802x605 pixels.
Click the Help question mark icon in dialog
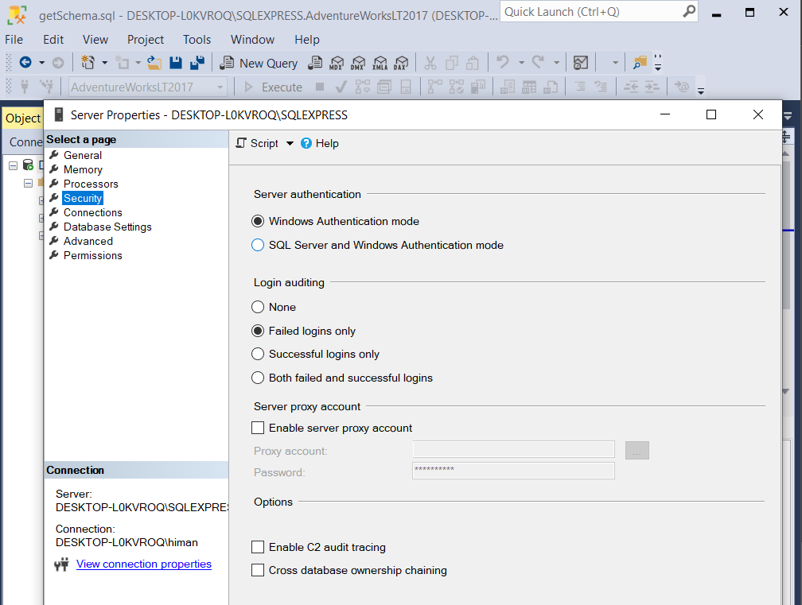(306, 144)
